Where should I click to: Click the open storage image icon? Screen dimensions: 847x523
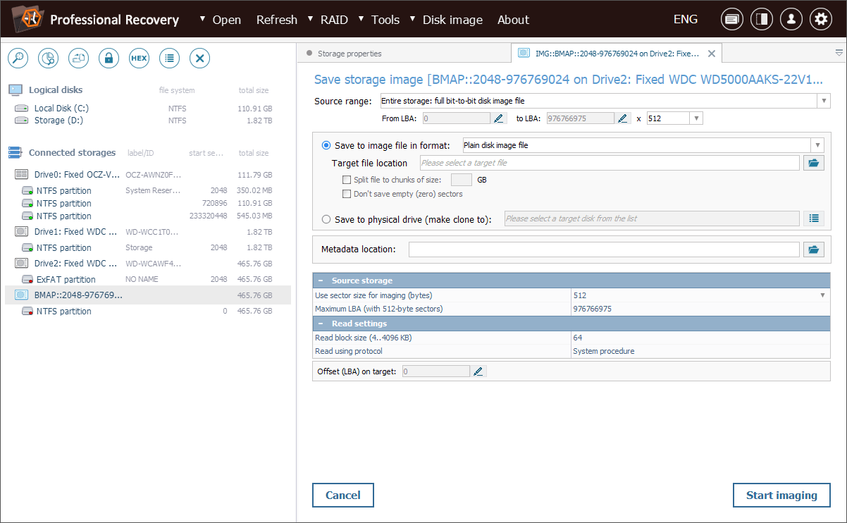[x=78, y=59]
